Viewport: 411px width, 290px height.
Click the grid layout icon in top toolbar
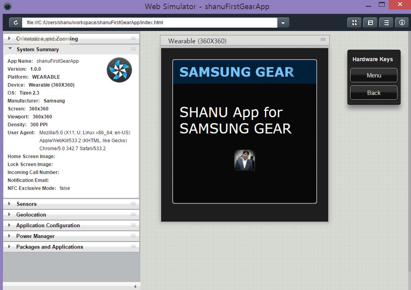pos(355,23)
